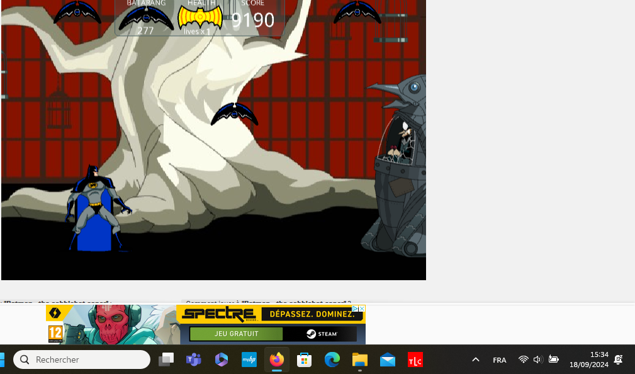Viewport: 635px width, 374px height.
Task: Click the batarang floating in the center
Action: (235, 114)
